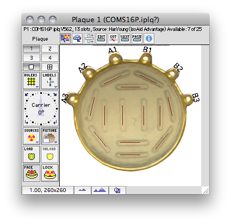Viewport: 231px width, 224px height.
Task: Select the source pointer tool
Action: (65, 39)
